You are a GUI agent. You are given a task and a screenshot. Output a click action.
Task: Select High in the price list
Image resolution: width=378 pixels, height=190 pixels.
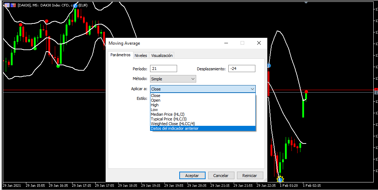[202, 105]
